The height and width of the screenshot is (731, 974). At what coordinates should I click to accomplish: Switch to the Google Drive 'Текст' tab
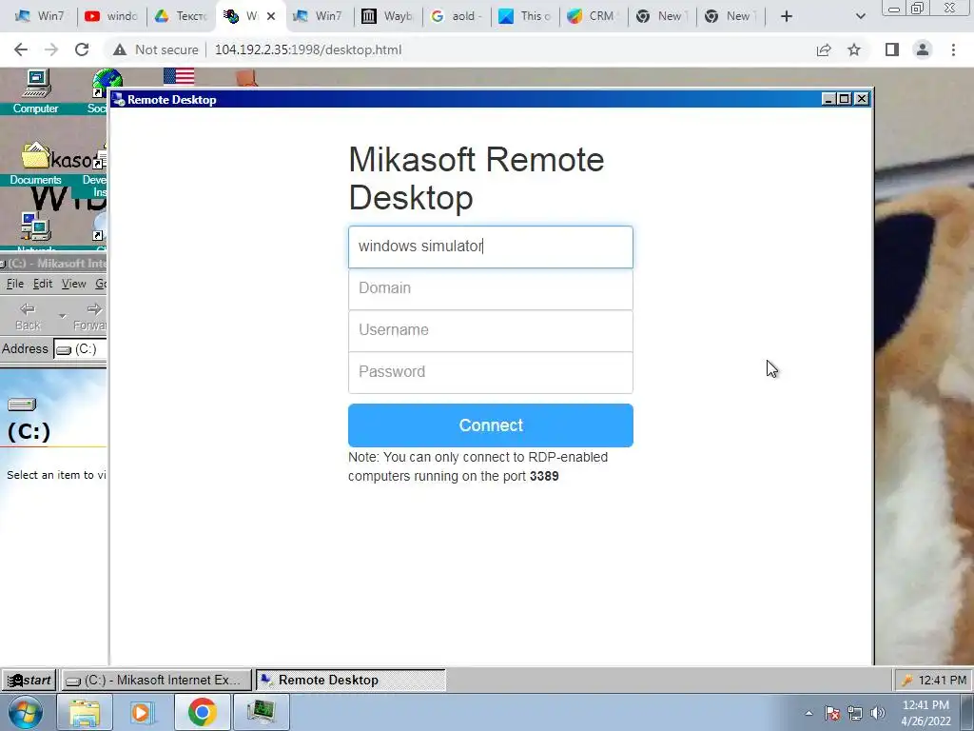pyautogui.click(x=182, y=16)
